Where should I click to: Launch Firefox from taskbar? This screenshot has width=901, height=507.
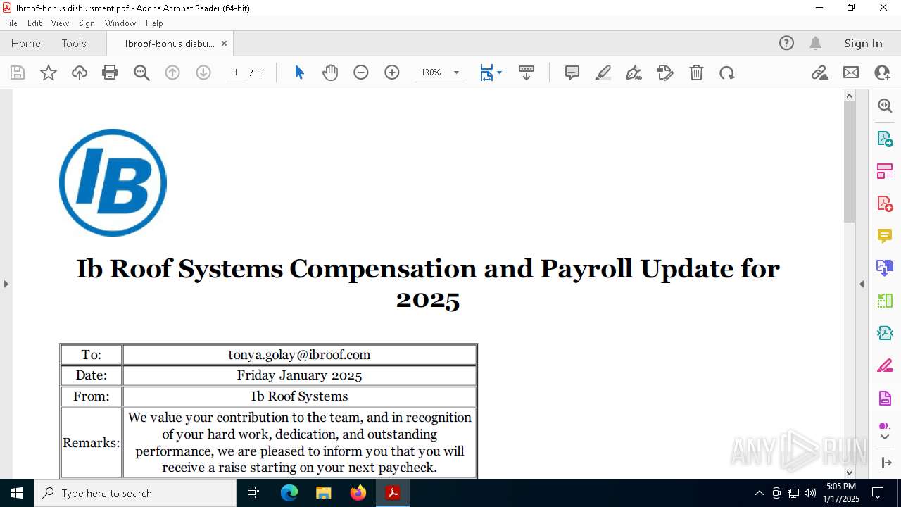click(x=358, y=493)
